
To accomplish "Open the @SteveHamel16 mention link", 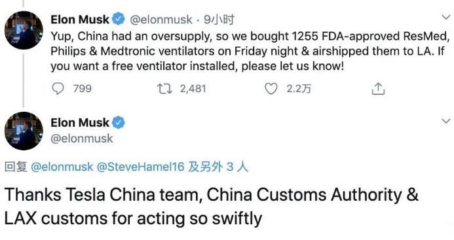I will pos(140,167).
